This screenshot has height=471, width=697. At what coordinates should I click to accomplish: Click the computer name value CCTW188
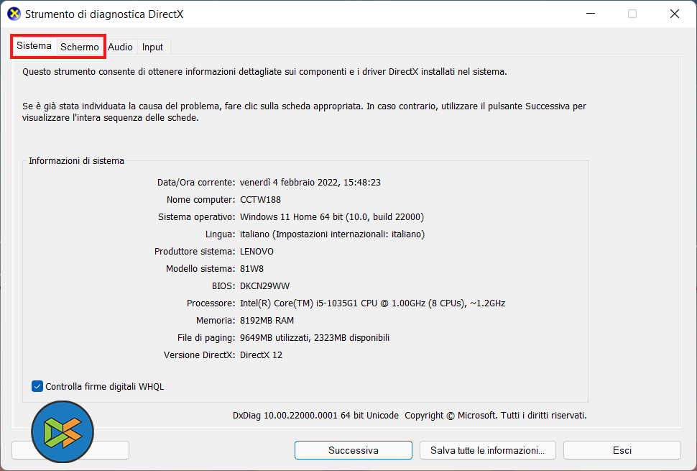(260, 199)
